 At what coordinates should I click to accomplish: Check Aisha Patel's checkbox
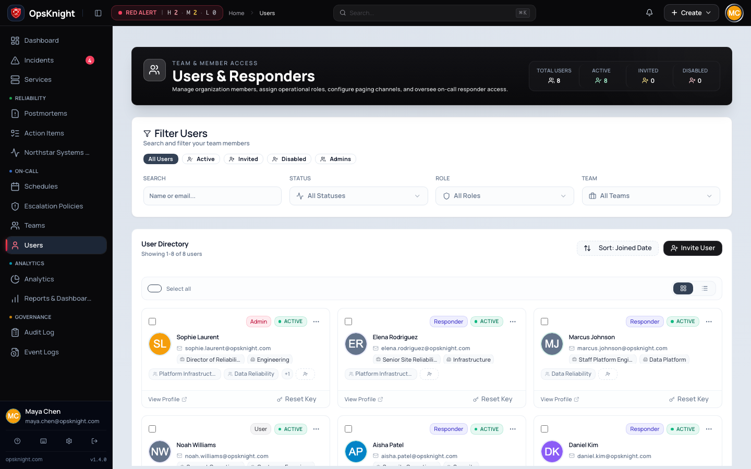point(348,429)
